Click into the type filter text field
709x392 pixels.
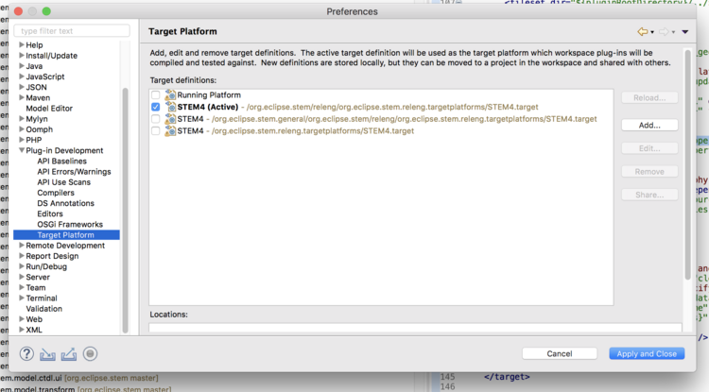72,31
